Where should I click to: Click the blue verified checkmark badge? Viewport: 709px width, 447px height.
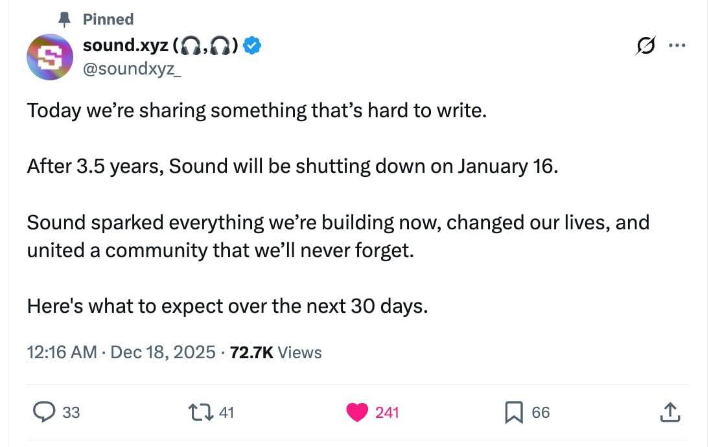[255, 45]
